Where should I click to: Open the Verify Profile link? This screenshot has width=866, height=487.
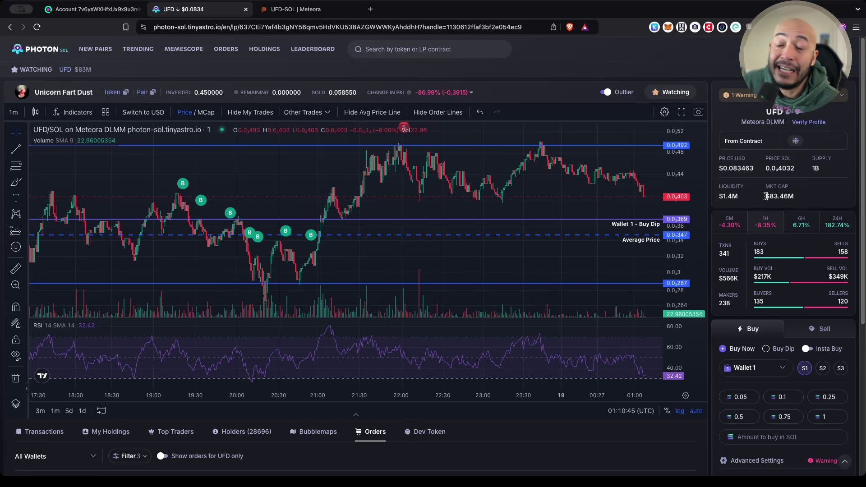click(809, 122)
